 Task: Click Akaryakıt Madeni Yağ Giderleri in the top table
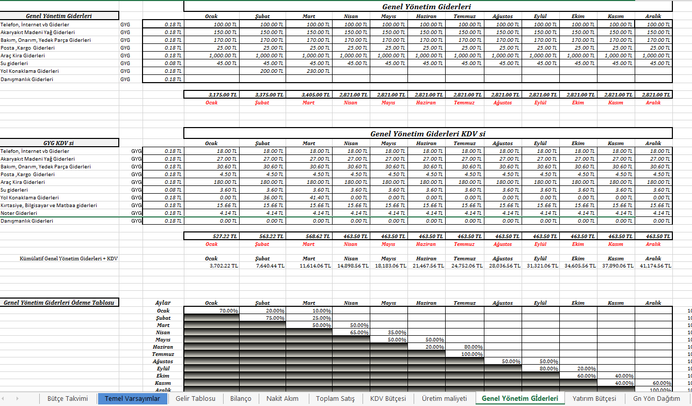[38, 33]
